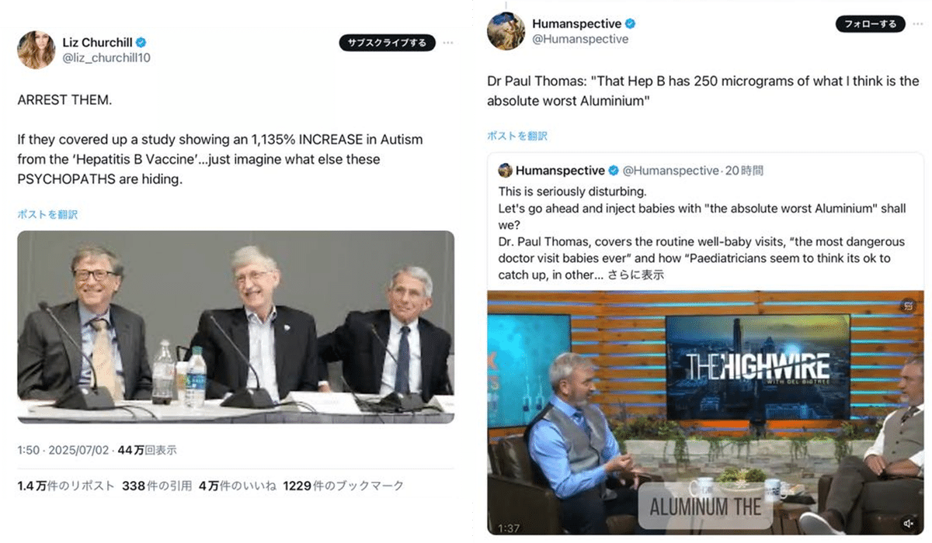View the 1.4万件のリポスト list
This screenshot has height=543, width=932.
pos(66,486)
